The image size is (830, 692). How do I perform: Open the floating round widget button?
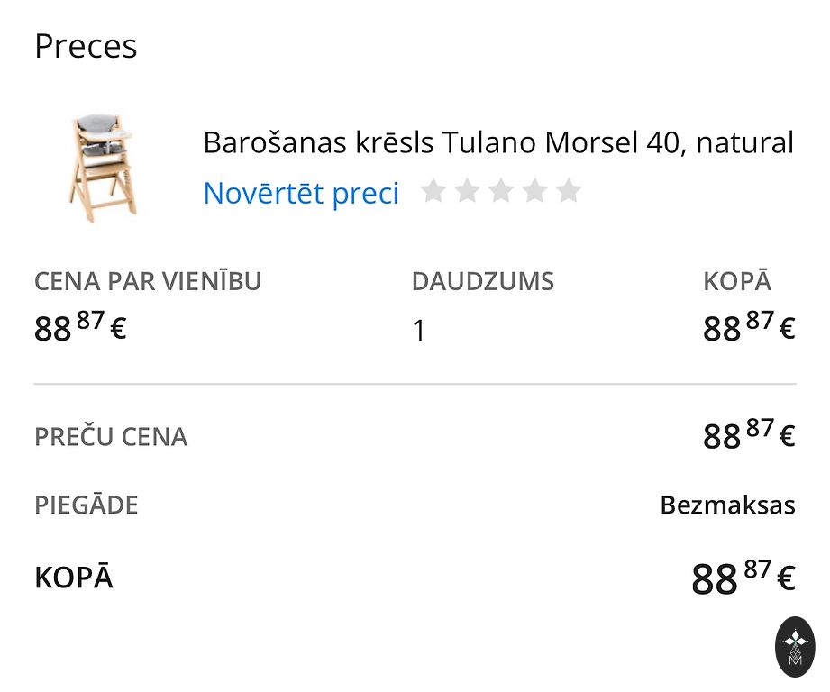click(x=795, y=646)
